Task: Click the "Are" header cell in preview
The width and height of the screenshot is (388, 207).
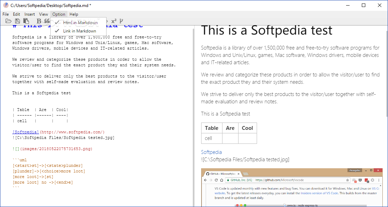Action: (x=230, y=128)
